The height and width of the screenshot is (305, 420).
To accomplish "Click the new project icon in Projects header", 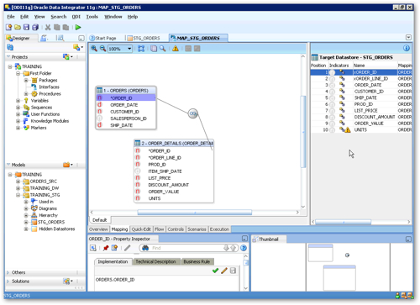I will click(x=67, y=57).
